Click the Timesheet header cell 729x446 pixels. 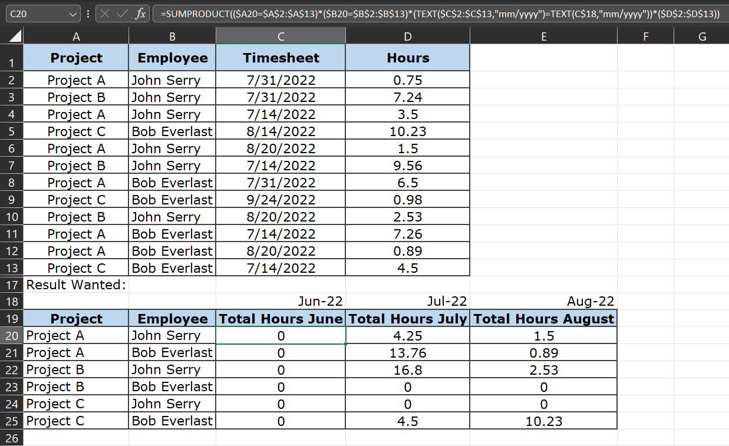pos(281,58)
